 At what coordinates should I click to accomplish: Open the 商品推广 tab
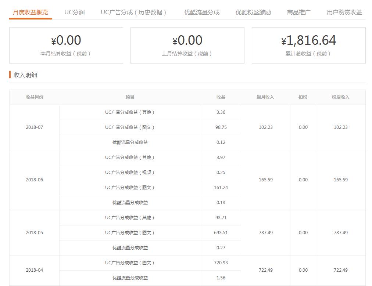point(299,12)
